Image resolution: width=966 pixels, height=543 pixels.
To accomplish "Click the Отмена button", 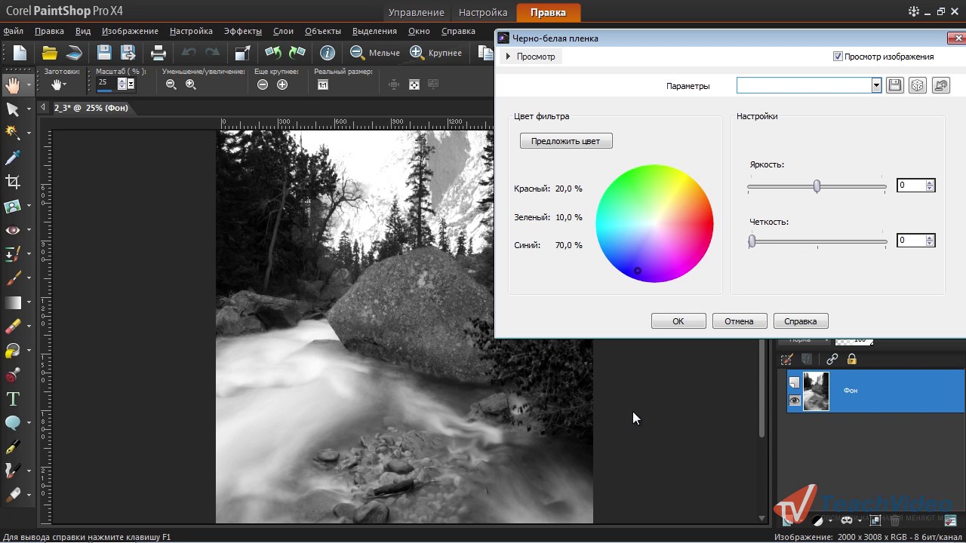I will point(740,321).
